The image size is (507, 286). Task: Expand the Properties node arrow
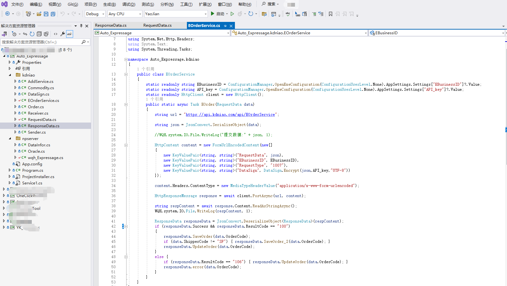pyautogui.click(x=10, y=62)
